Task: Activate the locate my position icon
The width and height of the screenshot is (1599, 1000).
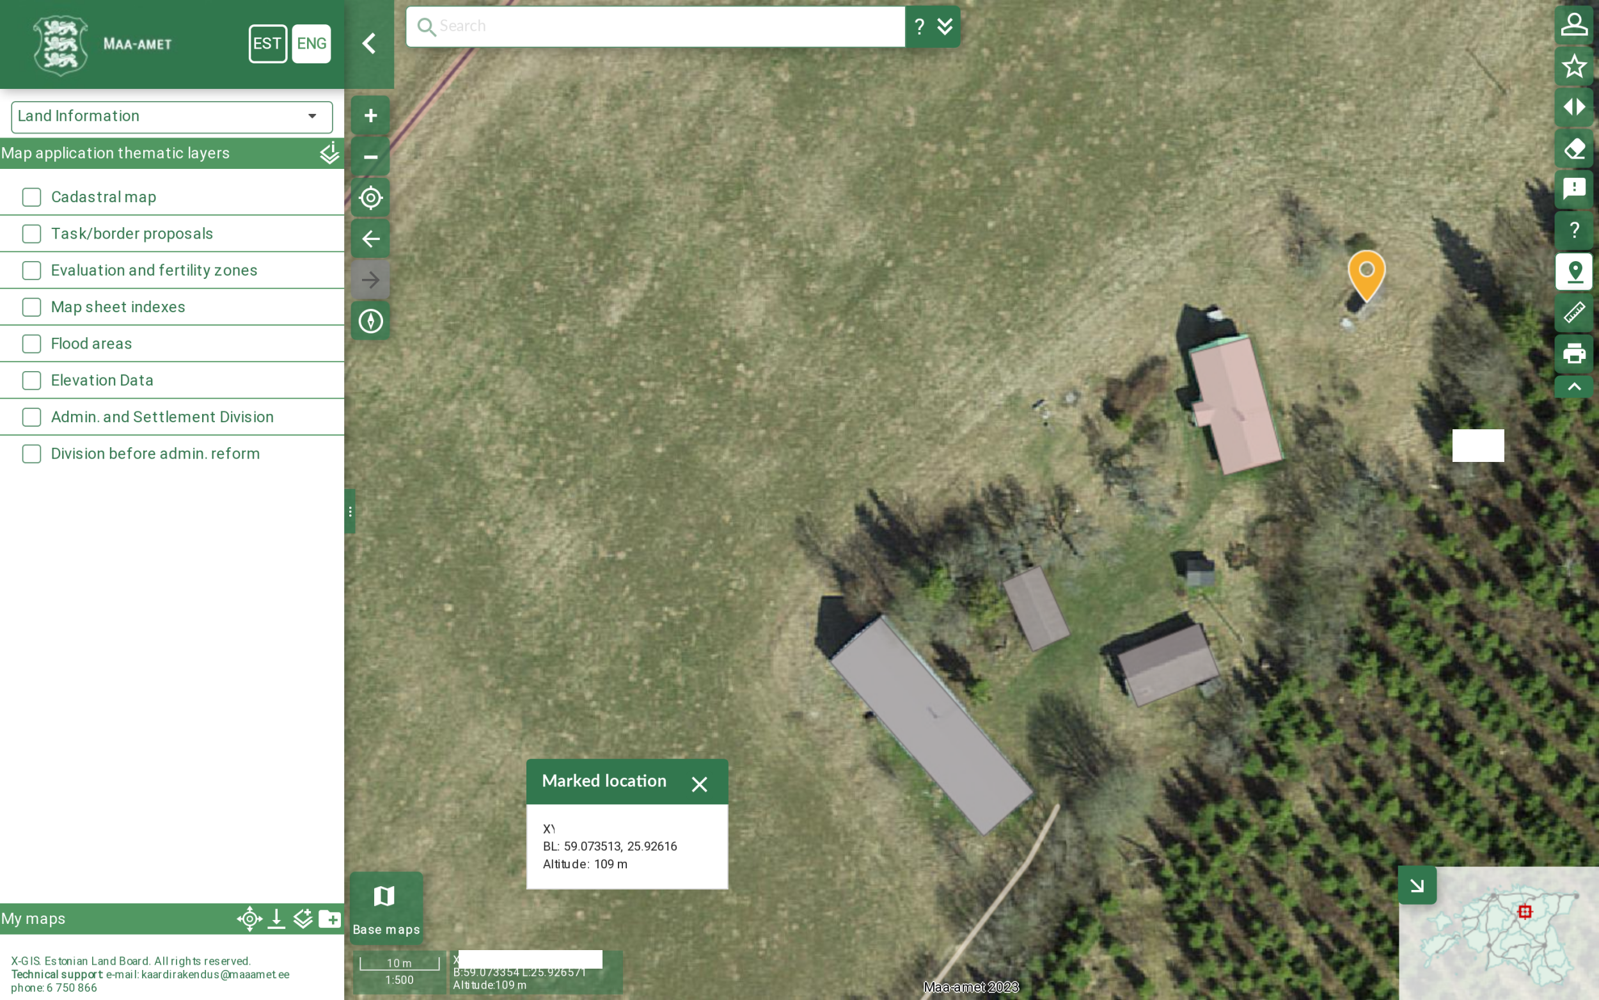Action: point(370,198)
